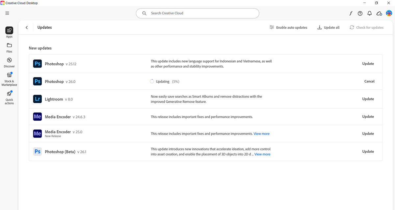Click the Media Encoder v 25.0 icon

click(38, 134)
